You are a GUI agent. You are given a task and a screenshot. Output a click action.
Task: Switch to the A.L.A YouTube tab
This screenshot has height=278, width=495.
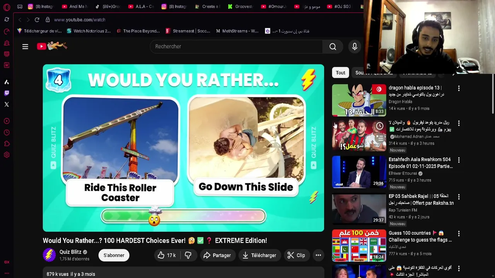142,7
